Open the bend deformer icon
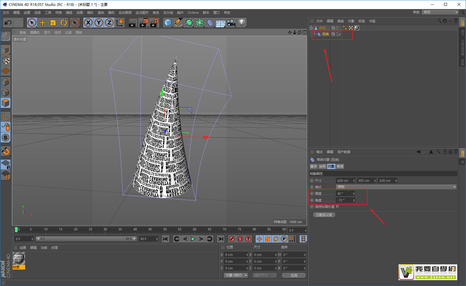The width and height of the screenshot is (466, 286). tap(210, 23)
